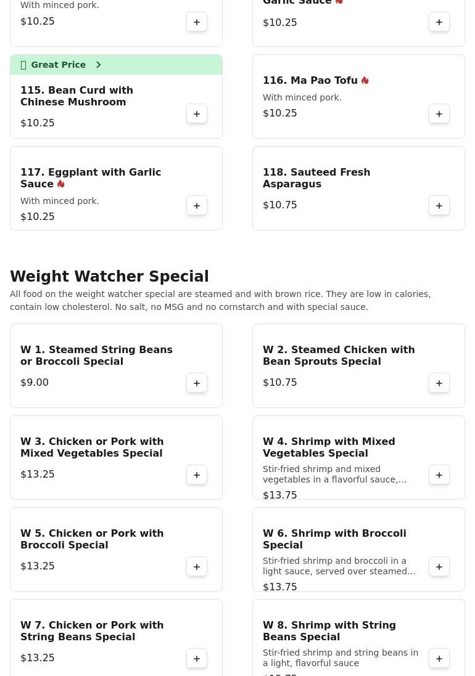Viewport: 475px width, 676px height.
Task: View W 6. Shrimp with Broccoli description
Action: pyautogui.click(x=339, y=566)
